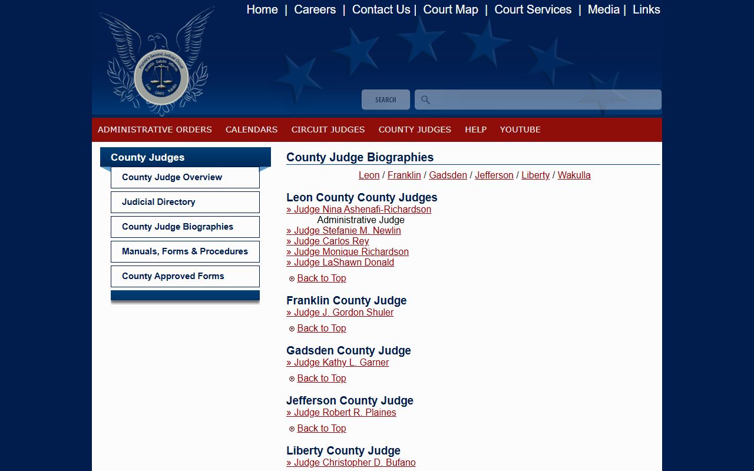This screenshot has height=471, width=754.
Task: Focus the site search text field
Action: (538, 99)
